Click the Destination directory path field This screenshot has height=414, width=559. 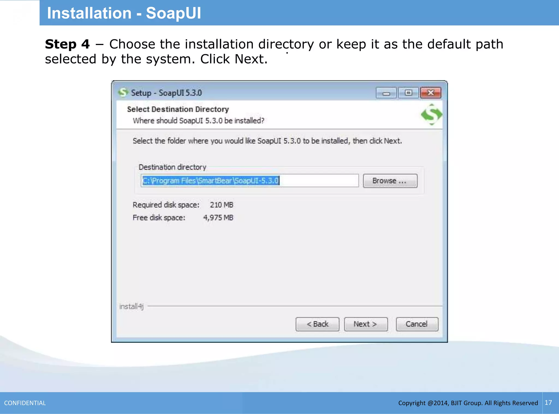click(x=250, y=181)
